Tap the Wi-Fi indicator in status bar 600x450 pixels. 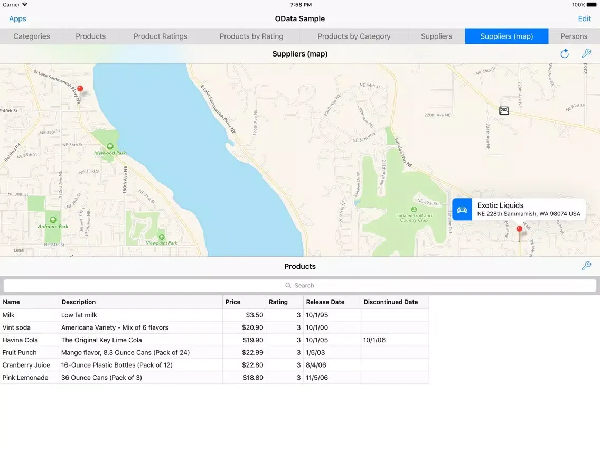click(x=25, y=5)
